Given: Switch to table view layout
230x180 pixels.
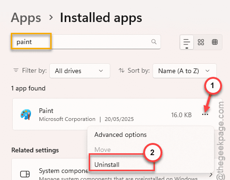Looking at the screenshot, I should click(215, 42).
